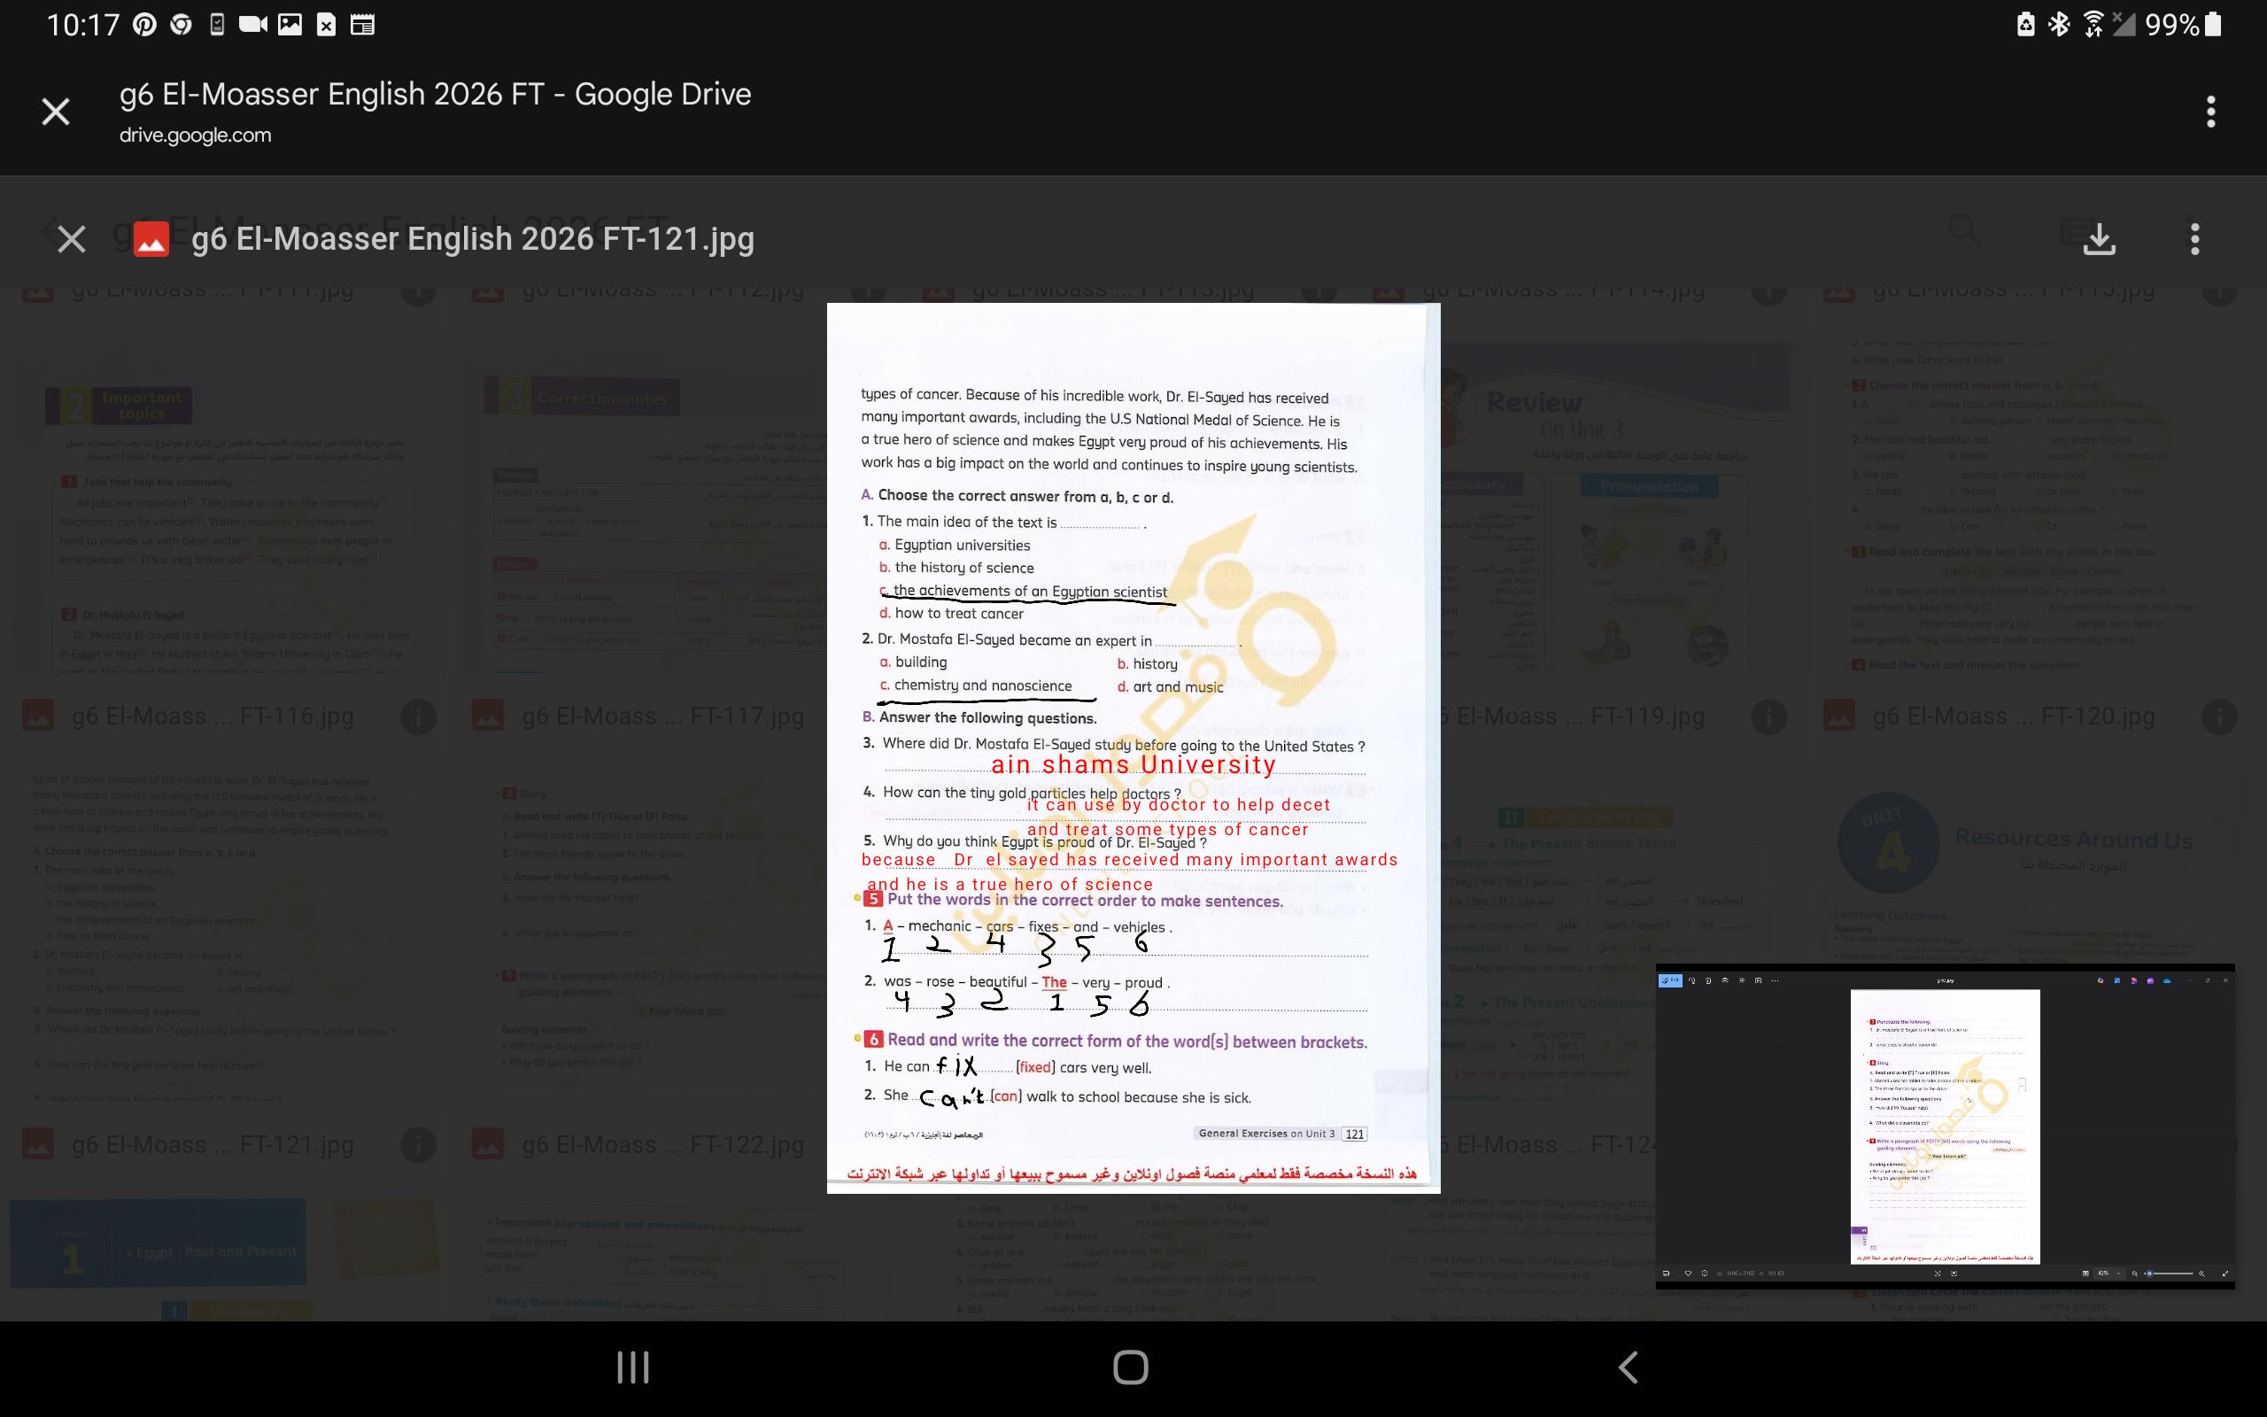The width and height of the screenshot is (2267, 1417).
Task: Open info for the FT-116.jpg file
Action: (418, 717)
